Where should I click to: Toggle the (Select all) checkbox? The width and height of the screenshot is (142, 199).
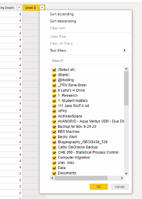54,70
